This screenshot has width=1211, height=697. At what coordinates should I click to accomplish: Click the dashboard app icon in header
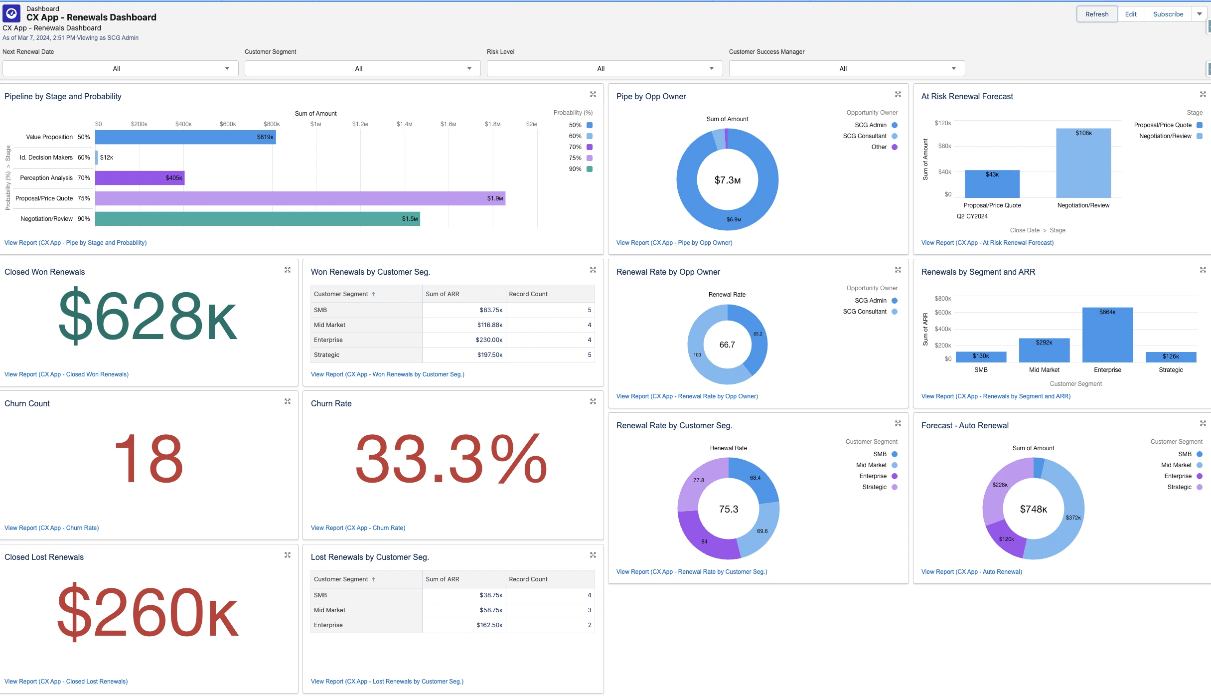point(11,13)
